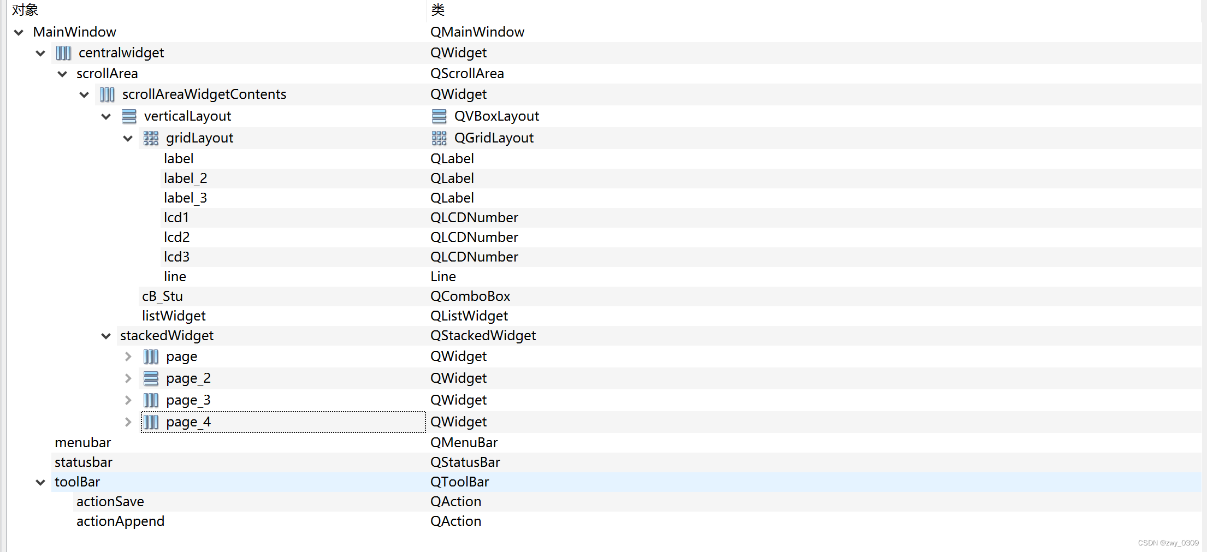
Task: Click the layout icon beside page
Action: (151, 357)
